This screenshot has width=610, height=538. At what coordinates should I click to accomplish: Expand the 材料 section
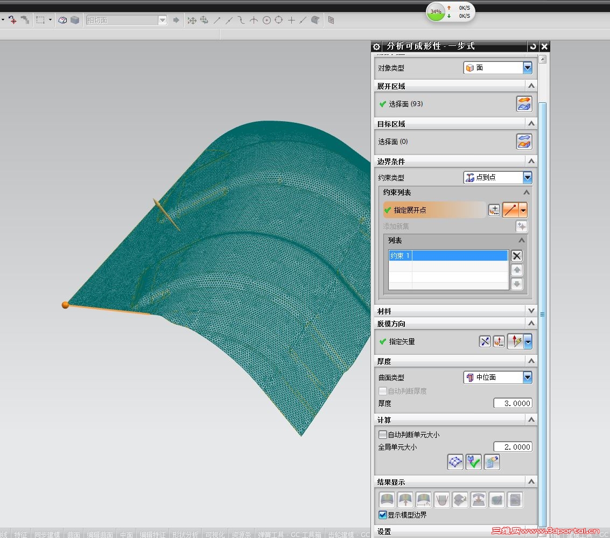(531, 310)
